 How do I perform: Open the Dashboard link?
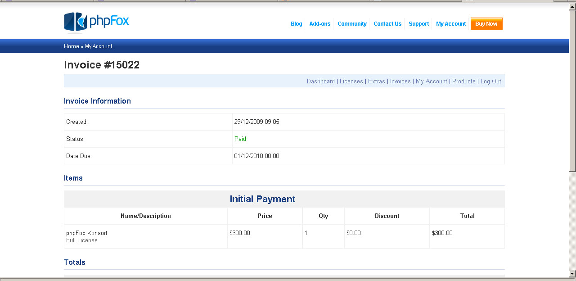click(x=321, y=82)
